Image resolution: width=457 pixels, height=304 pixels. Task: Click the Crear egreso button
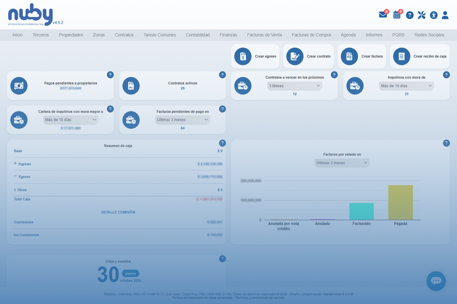[255, 56]
